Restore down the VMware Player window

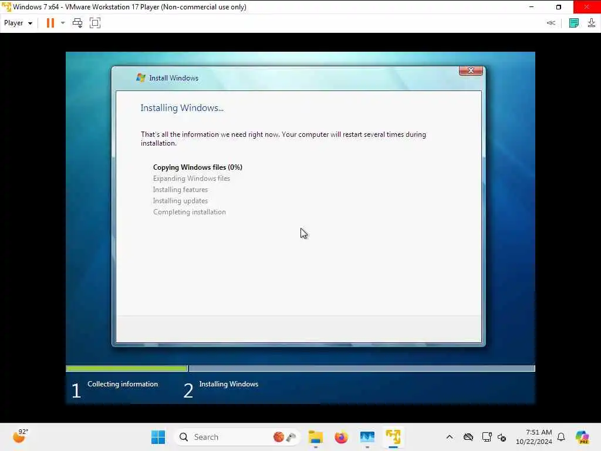pos(559,7)
